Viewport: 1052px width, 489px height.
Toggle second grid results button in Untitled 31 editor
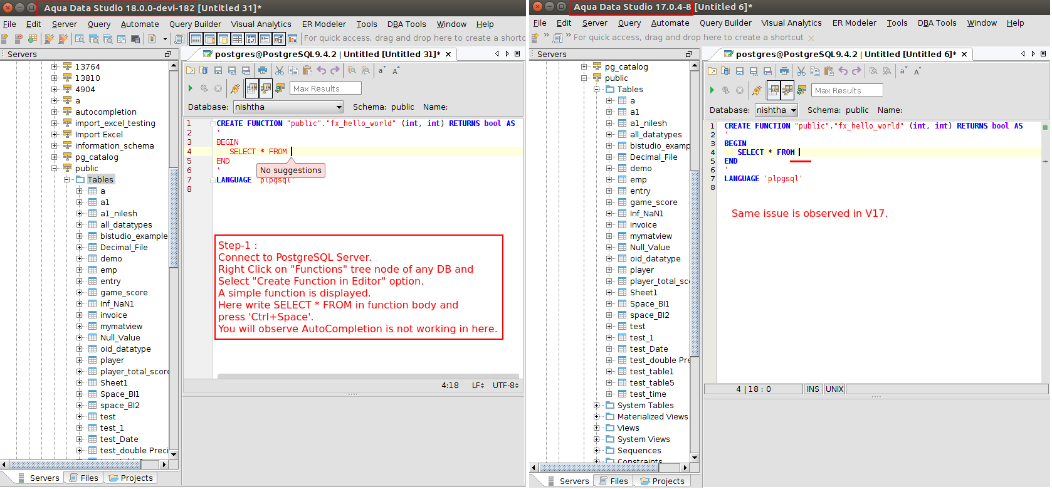coord(266,88)
